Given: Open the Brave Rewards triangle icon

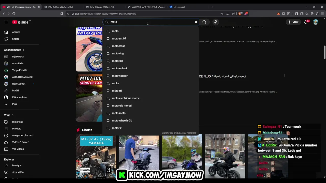Looking at the screenshot, I should [246, 14].
